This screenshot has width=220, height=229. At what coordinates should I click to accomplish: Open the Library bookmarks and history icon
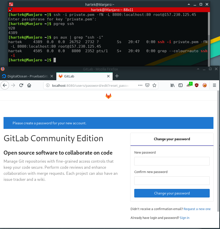coord(172,85)
